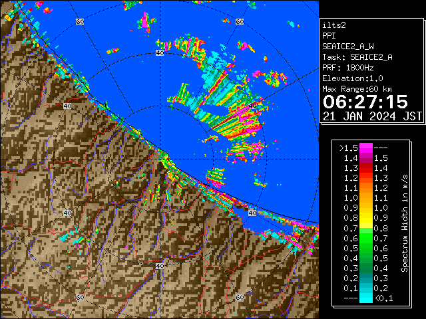The image size is (426, 319).
Task: Click the 60 range label on the lower-right ring
Action: pos(240,298)
